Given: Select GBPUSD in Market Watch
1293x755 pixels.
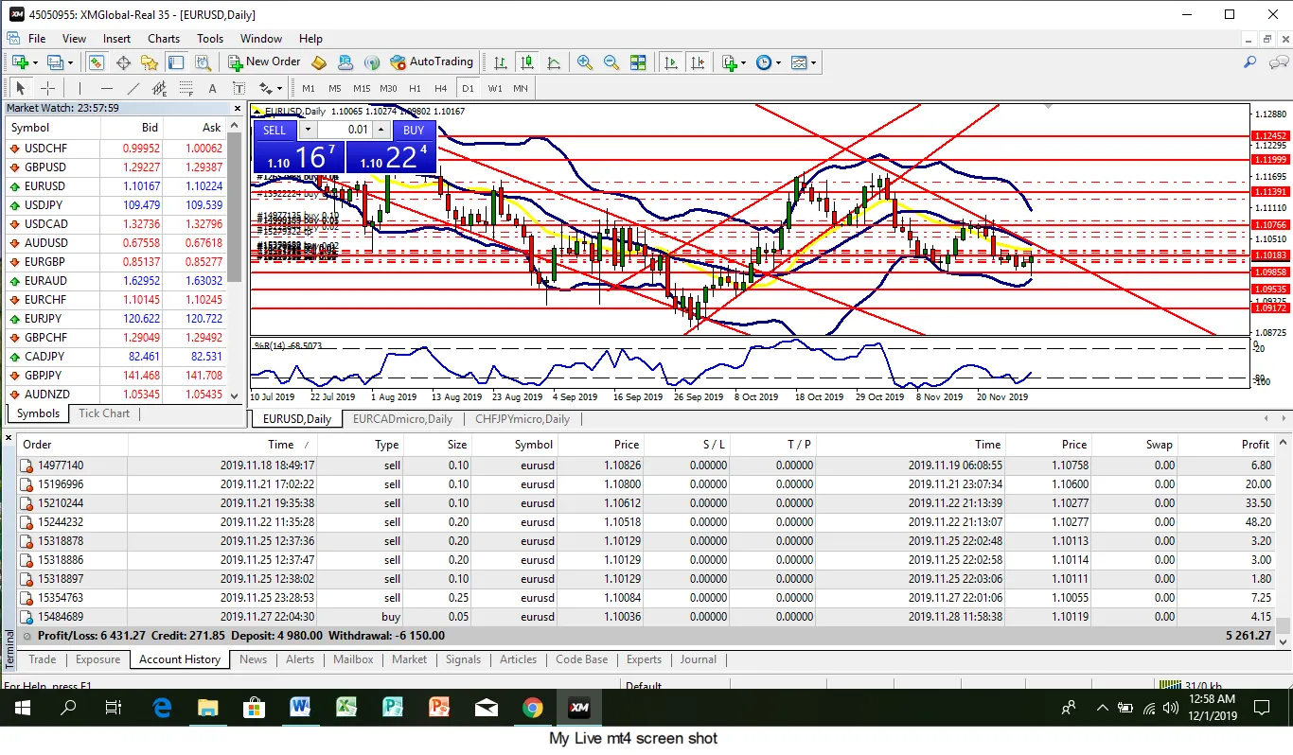Looking at the screenshot, I should click(117, 167).
